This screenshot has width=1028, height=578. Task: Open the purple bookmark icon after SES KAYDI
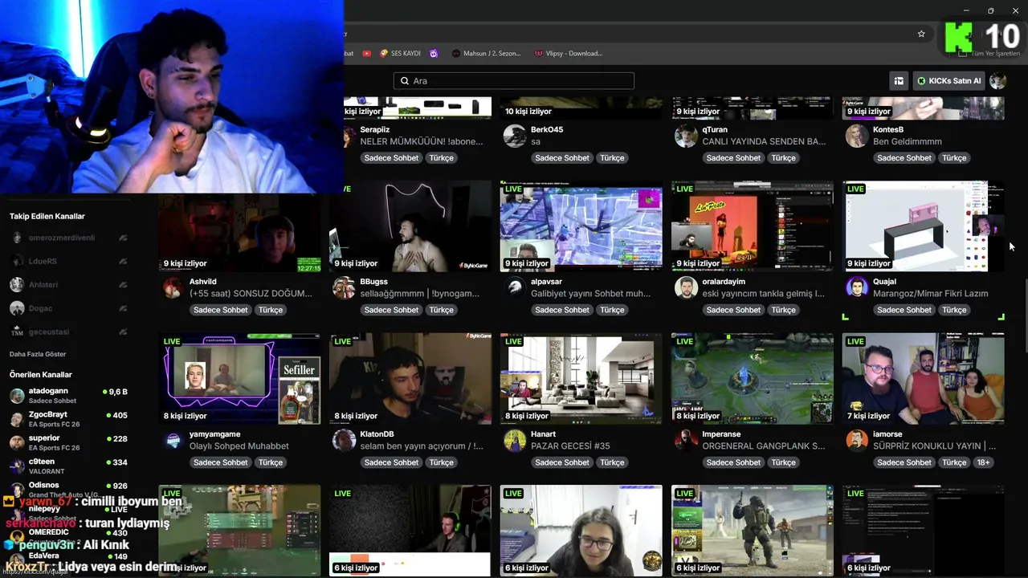(x=434, y=54)
